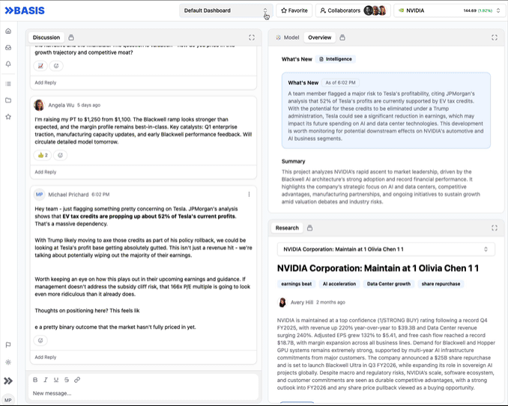Click the Angela Wu author name
The image size is (508, 406).
click(61, 105)
